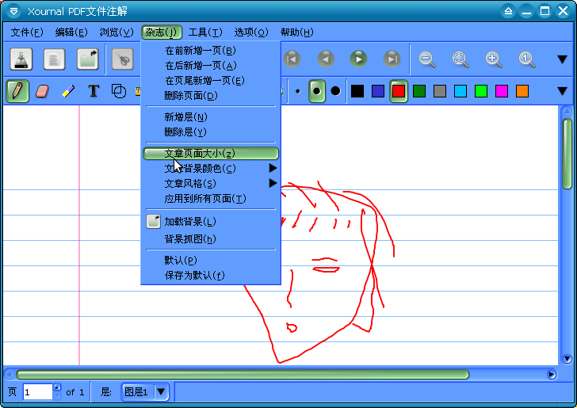Click the normal size zoom icon
This screenshot has height=408, width=577.
click(527, 59)
